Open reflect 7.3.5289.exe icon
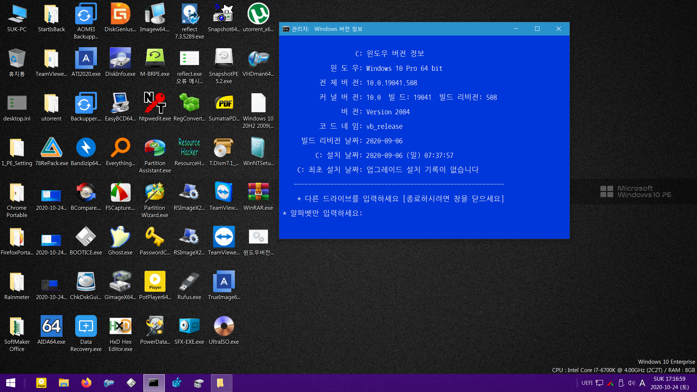Screen dimensions: 697x392 [x=189, y=21]
